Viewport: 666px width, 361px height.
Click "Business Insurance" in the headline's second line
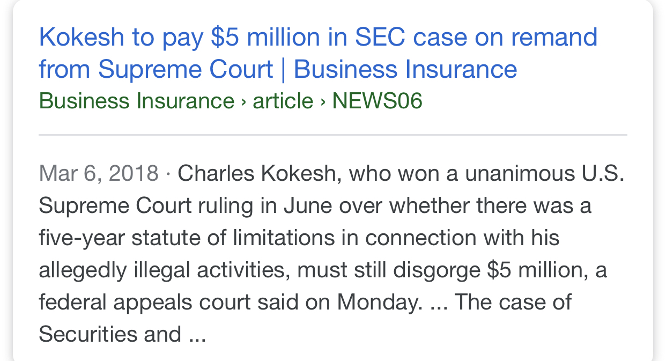(x=405, y=70)
